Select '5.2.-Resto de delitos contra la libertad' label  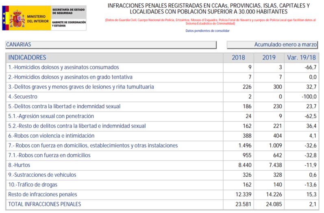coord(77,126)
